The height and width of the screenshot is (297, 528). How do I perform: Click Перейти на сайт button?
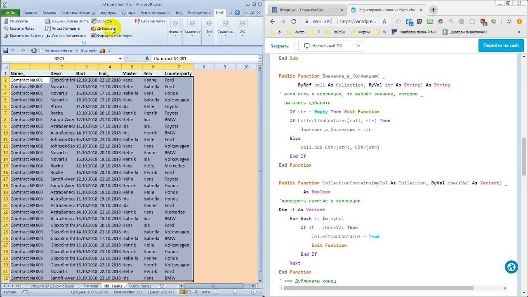tap(501, 45)
